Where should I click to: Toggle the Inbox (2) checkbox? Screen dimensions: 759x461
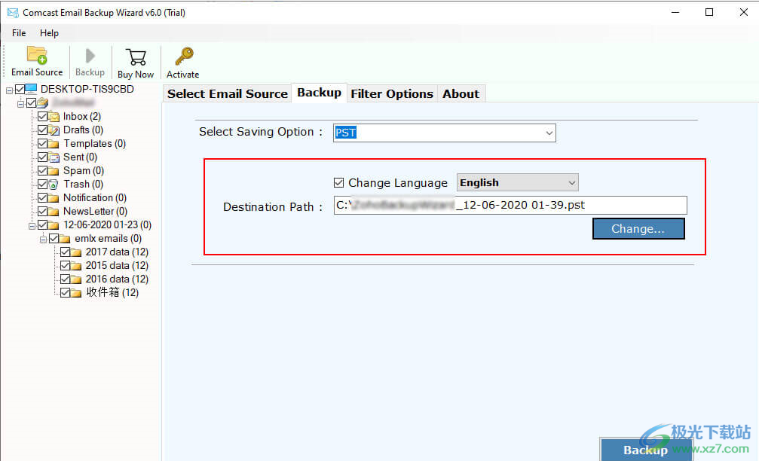[x=43, y=117]
